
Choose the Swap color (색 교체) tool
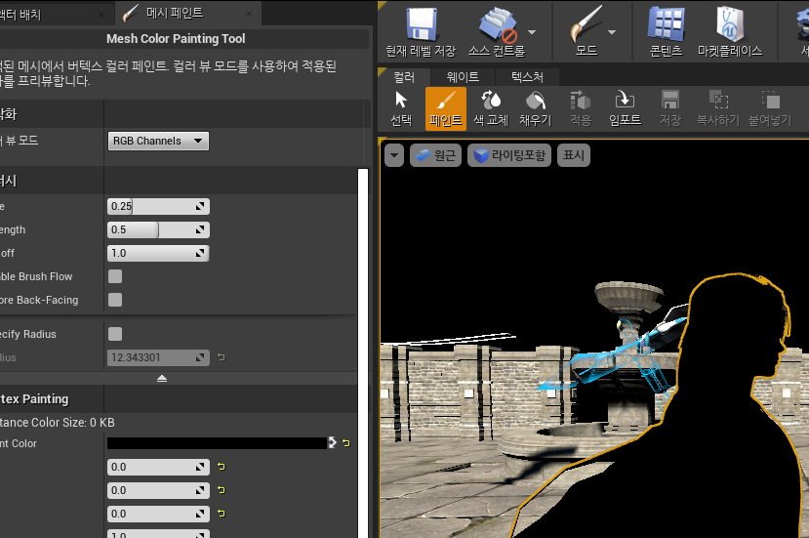491,108
